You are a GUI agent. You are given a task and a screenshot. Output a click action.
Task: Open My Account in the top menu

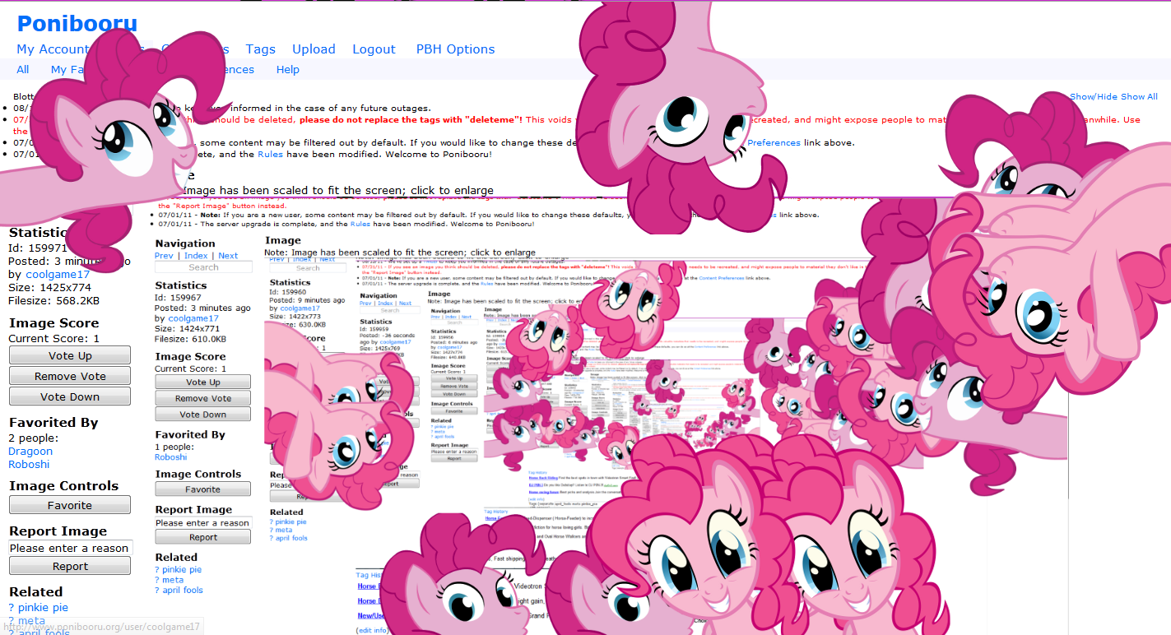point(53,49)
